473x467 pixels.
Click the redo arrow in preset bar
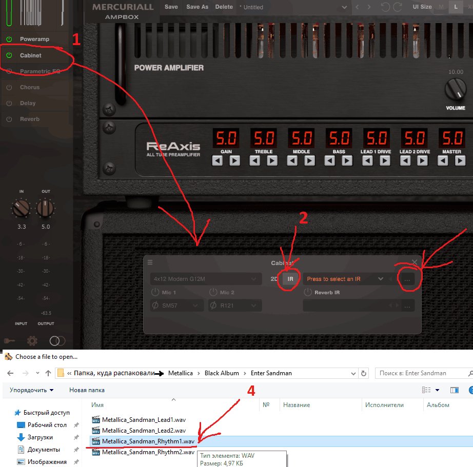point(398,7)
